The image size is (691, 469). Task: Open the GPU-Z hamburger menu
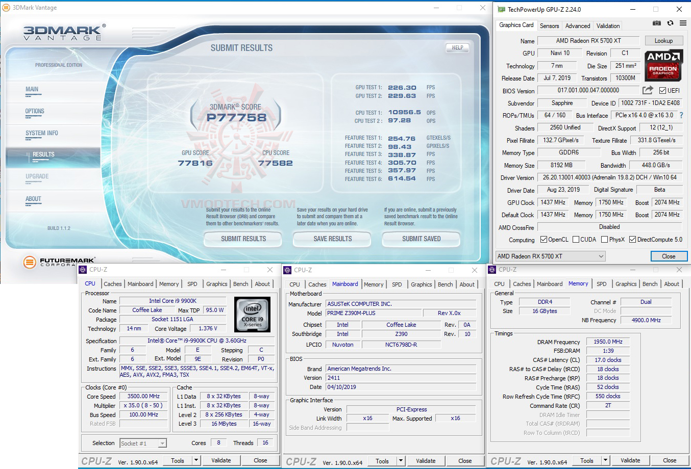pyautogui.click(x=683, y=23)
